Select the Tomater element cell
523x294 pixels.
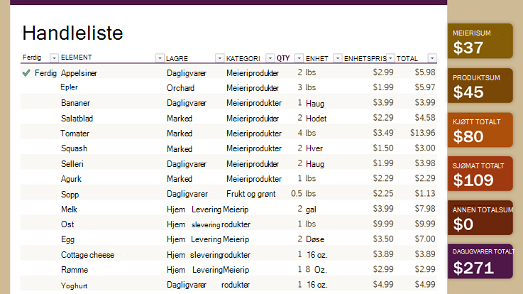point(75,134)
